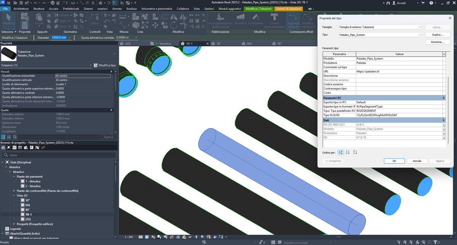
Task: Open the Sistemi ribbon tab
Action: point(88,8)
